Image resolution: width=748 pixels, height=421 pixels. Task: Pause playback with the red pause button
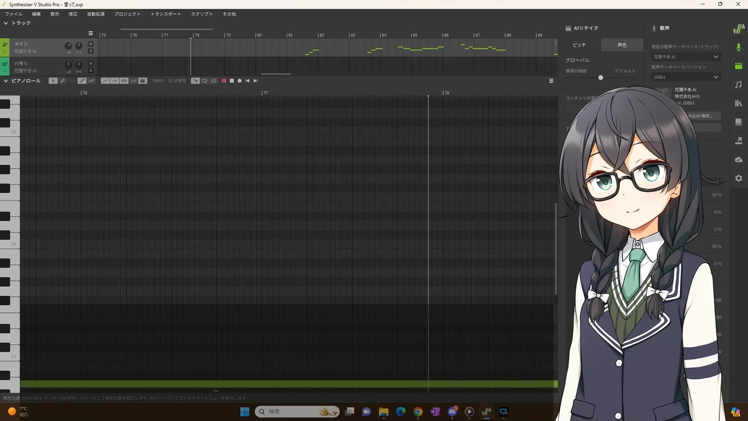tap(223, 81)
